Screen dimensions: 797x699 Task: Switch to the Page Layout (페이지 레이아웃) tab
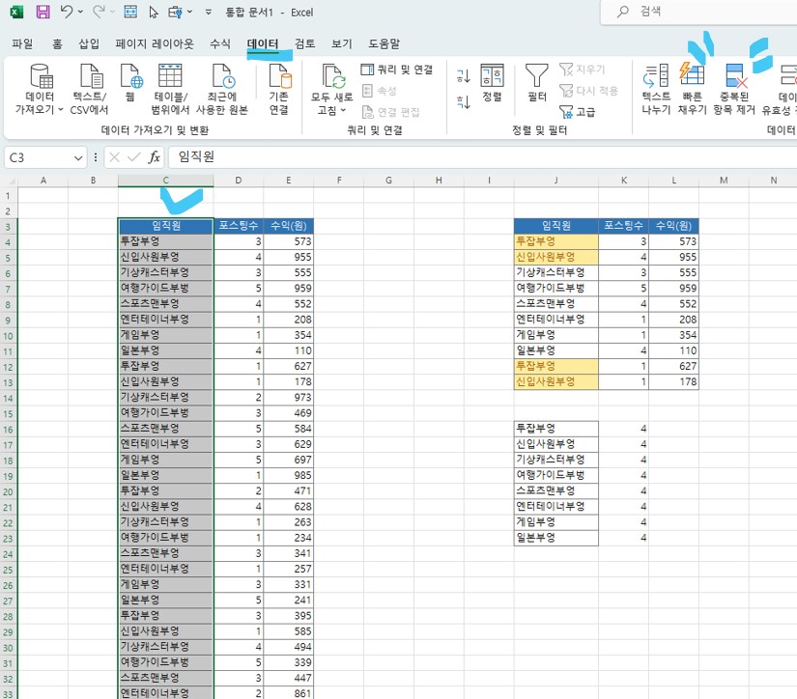[155, 43]
